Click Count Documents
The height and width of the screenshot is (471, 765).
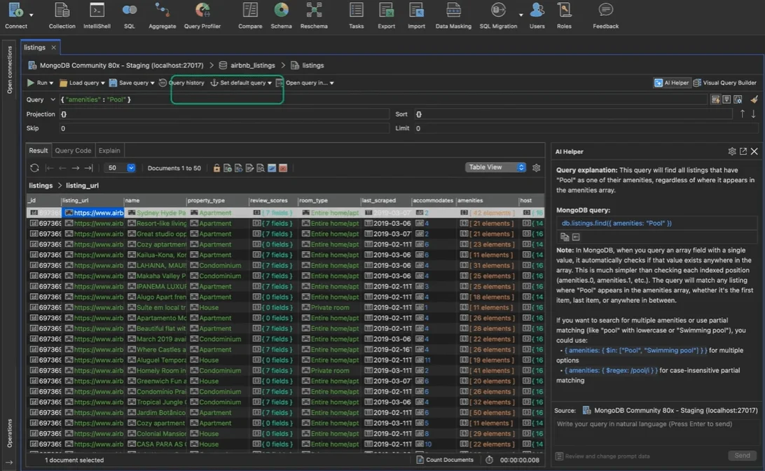[x=444, y=460]
